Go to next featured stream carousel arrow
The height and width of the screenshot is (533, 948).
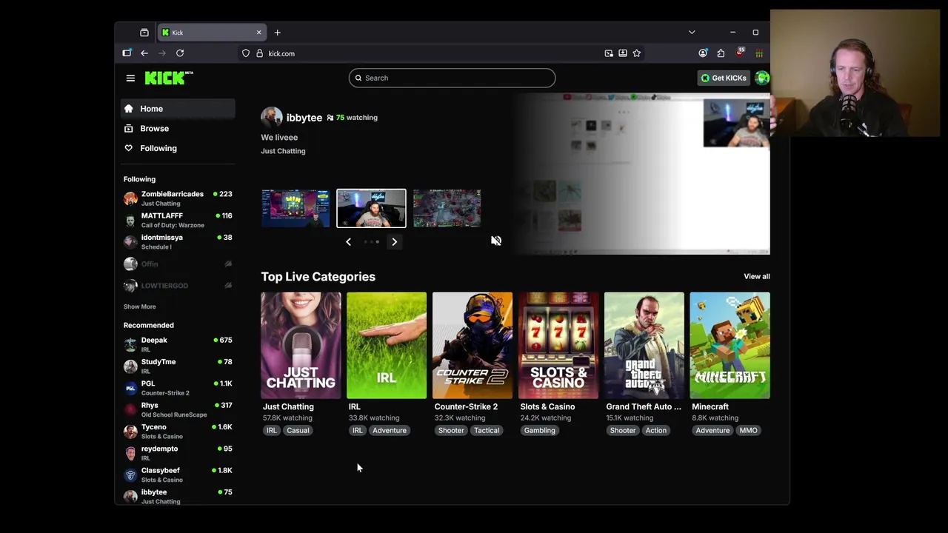(x=394, y=241)
